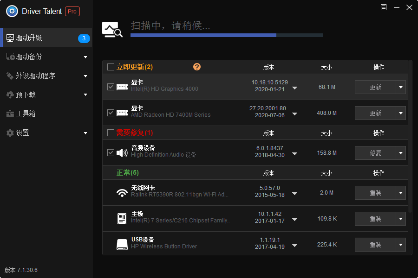Click the Wi-Fi icon for Ralink RT5390R

point(122,193)
